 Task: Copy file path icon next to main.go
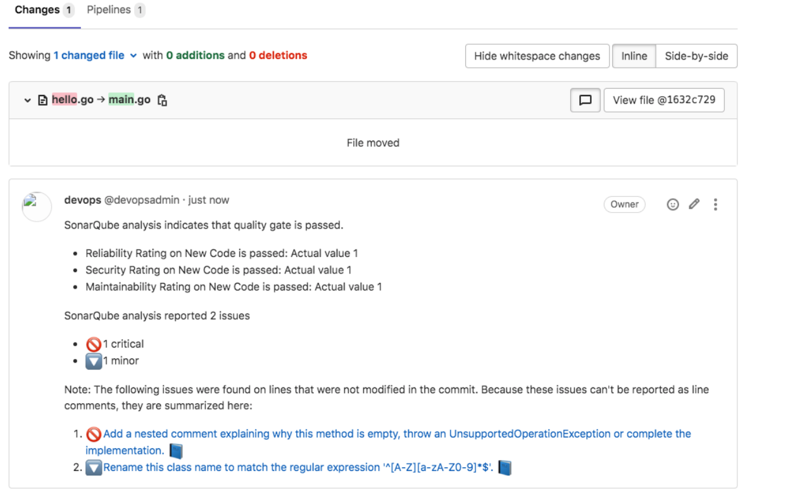[162, 100]
